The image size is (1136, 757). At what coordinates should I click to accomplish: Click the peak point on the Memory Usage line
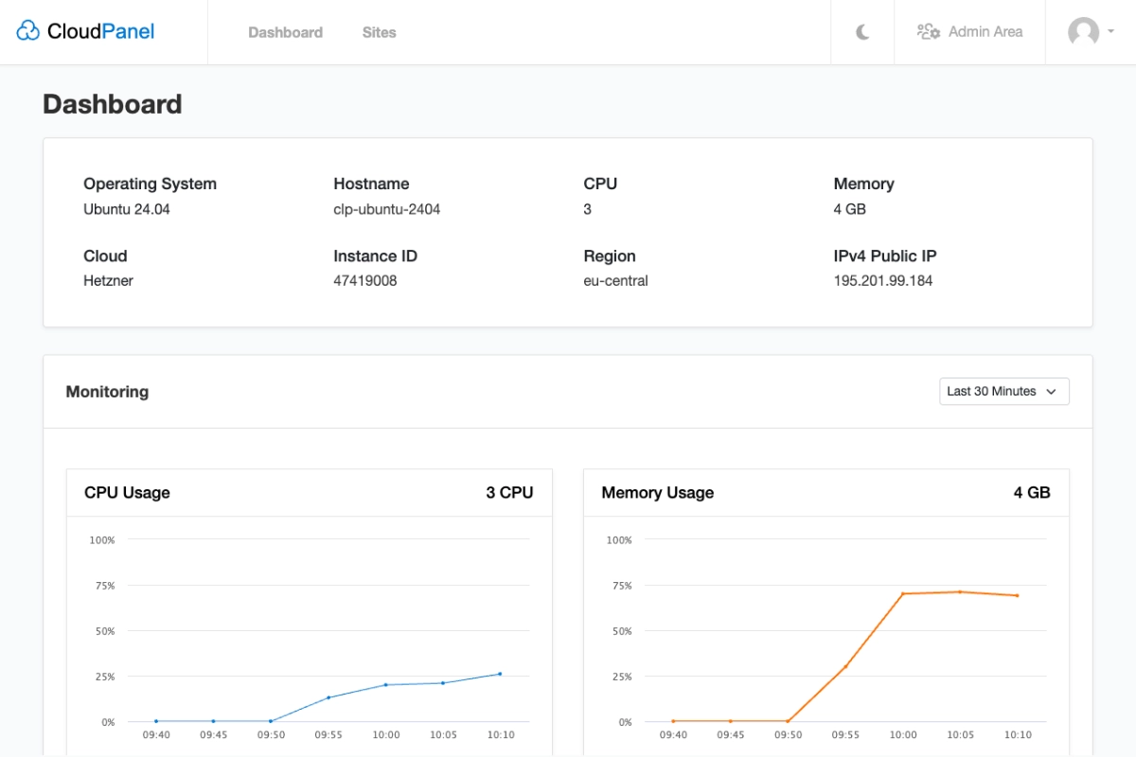961,590
